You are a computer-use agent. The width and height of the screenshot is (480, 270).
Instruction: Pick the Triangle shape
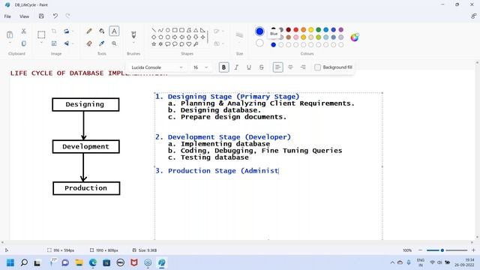pos(196,30)
